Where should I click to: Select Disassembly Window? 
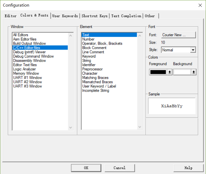pyautogui.click(x=40, y=60)
